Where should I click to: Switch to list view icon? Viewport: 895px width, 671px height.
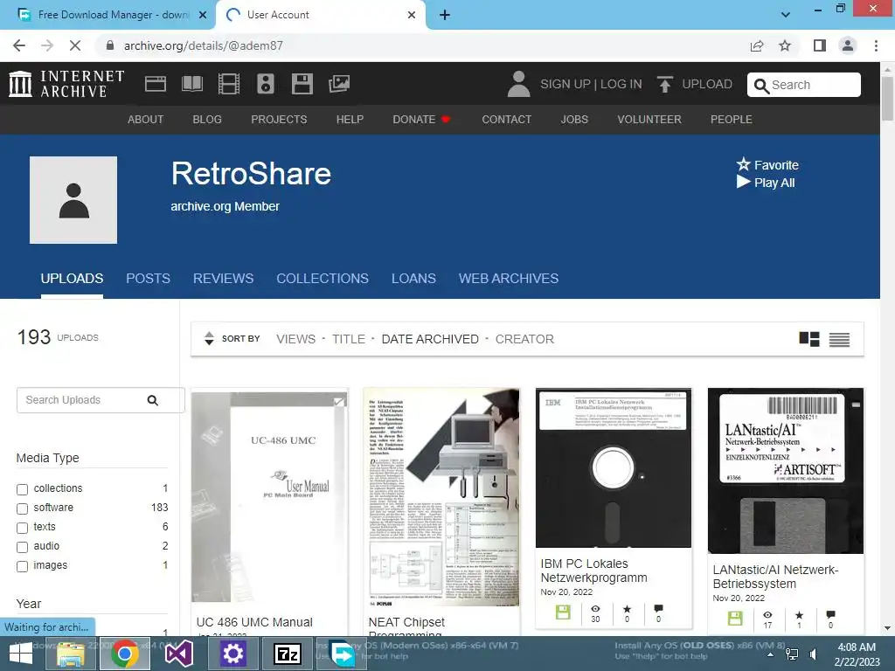click(839, 340)
